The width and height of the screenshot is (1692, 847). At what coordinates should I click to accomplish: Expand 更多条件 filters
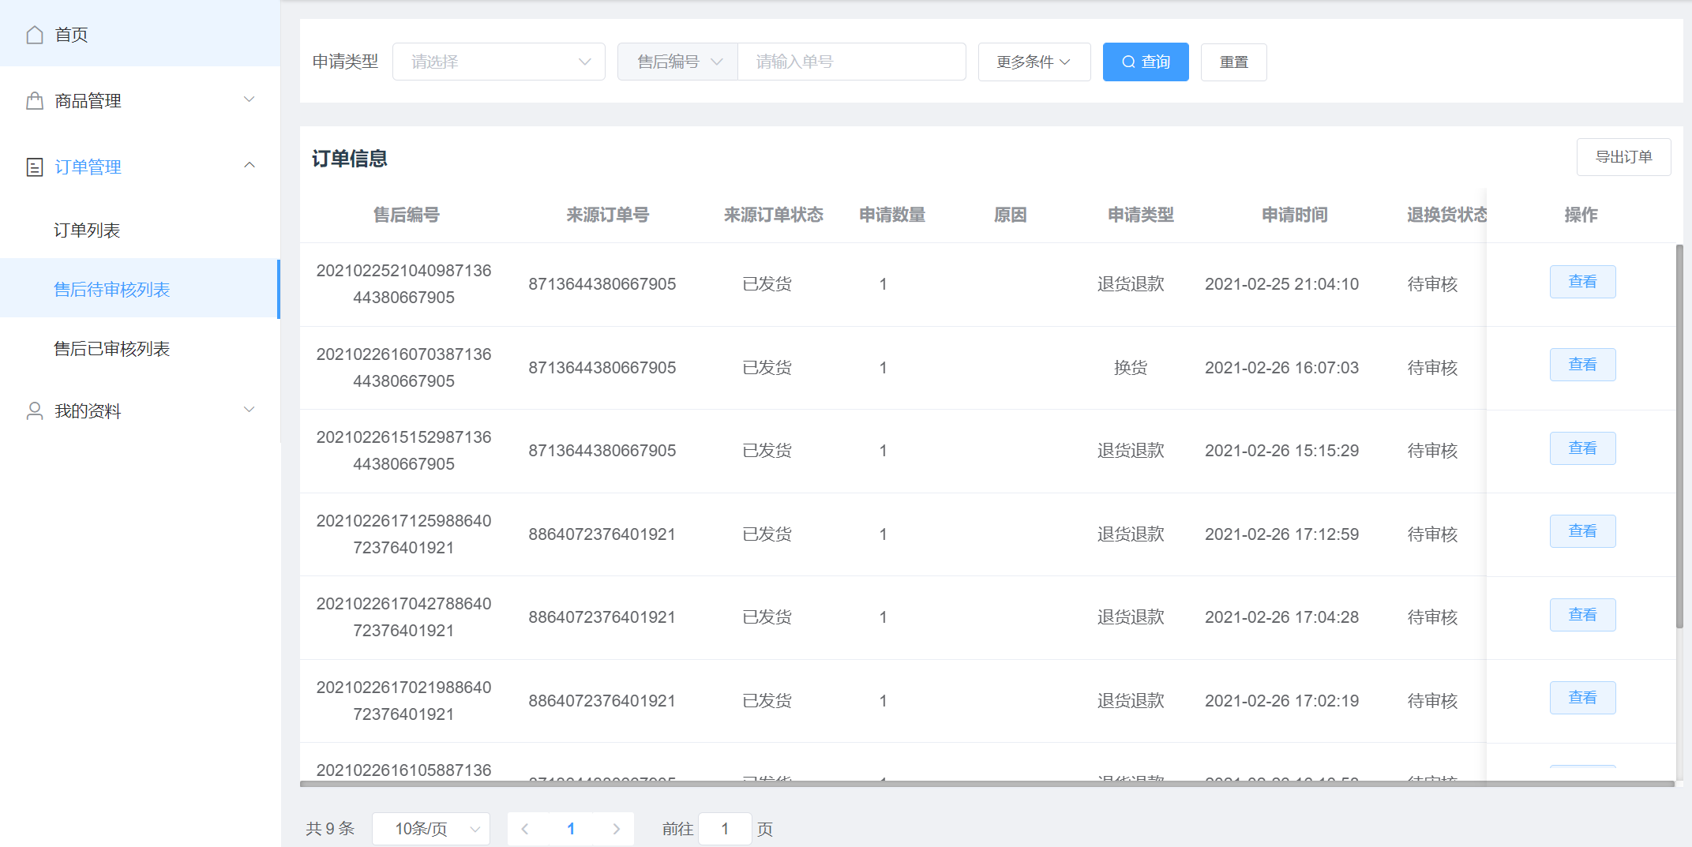tap(1034, 62)
